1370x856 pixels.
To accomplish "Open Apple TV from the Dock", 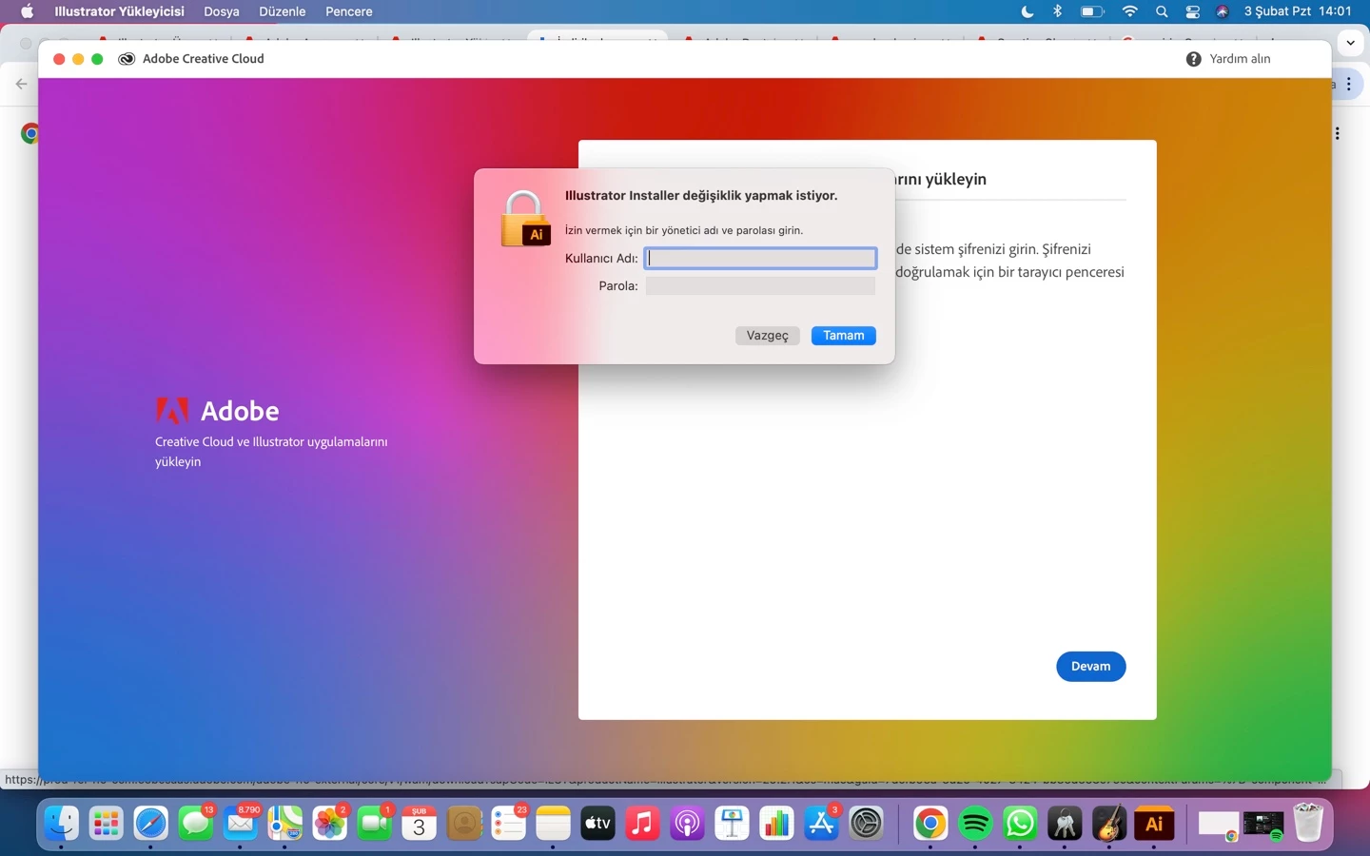I will (597, 824).
